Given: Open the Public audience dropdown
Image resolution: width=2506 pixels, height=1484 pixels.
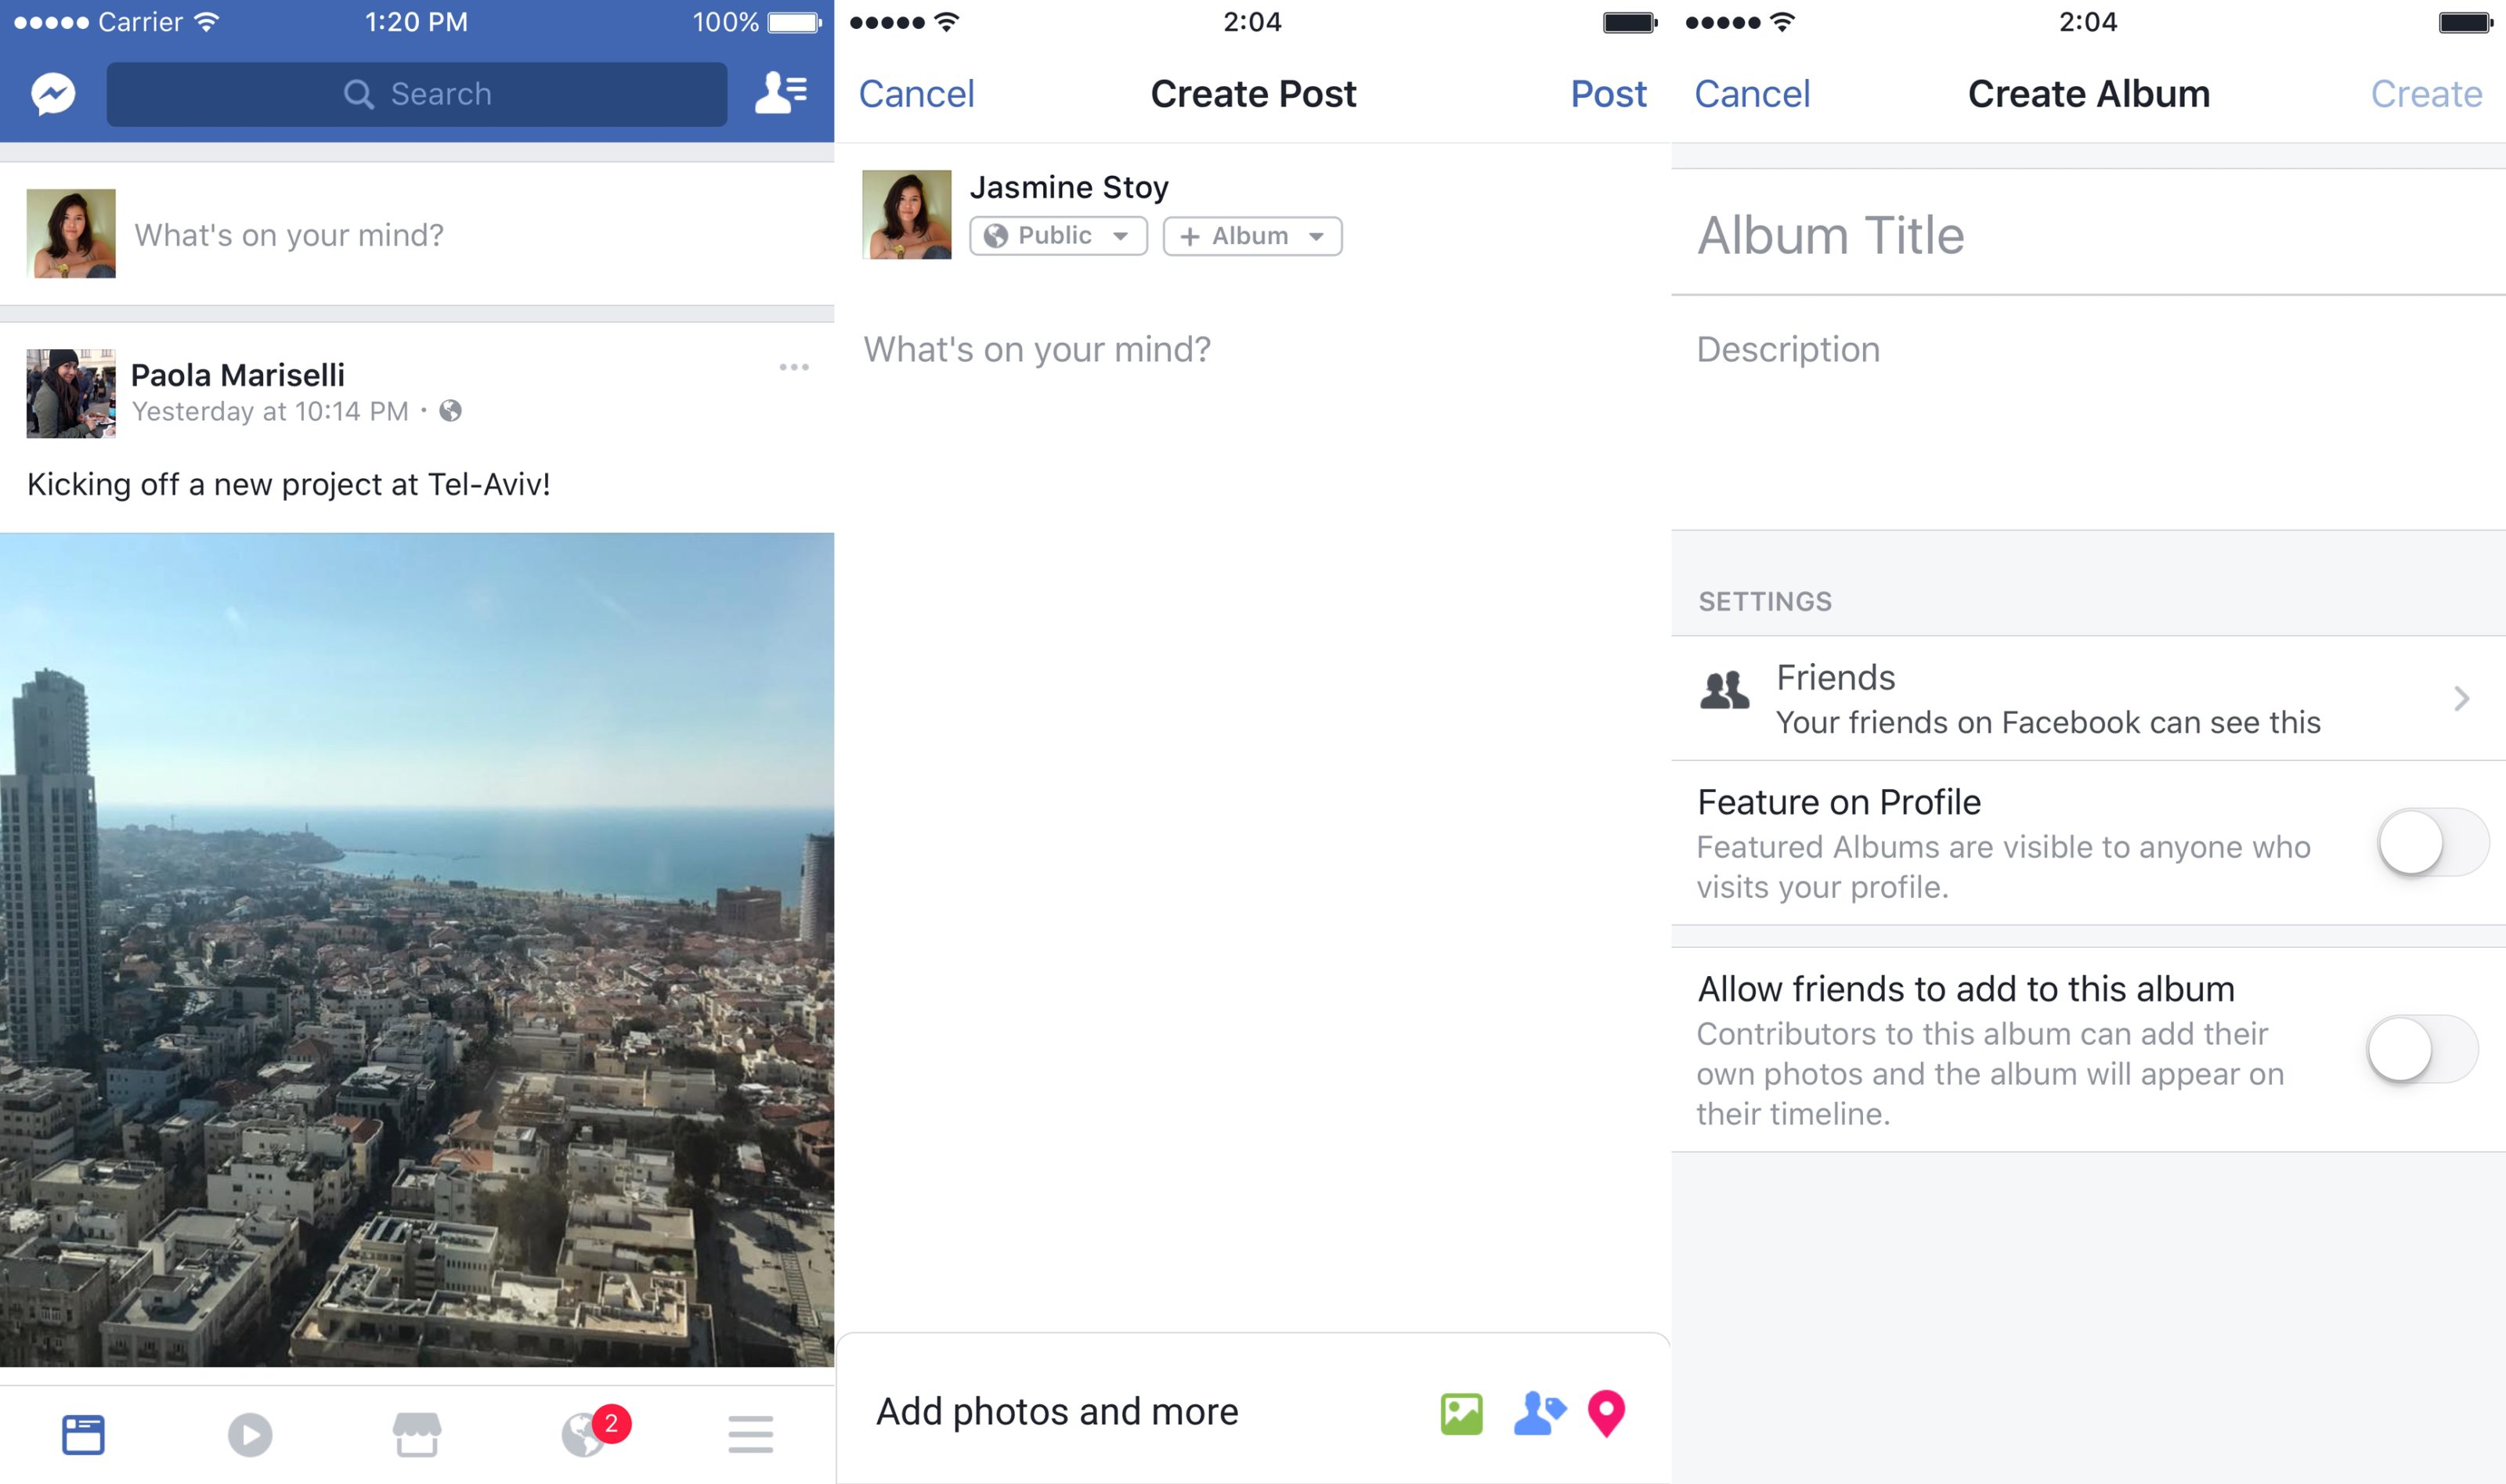Looking at the screenshot, I should point(1059,236).
